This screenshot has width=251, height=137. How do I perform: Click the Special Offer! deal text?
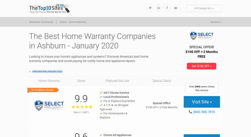coord(162,103)
